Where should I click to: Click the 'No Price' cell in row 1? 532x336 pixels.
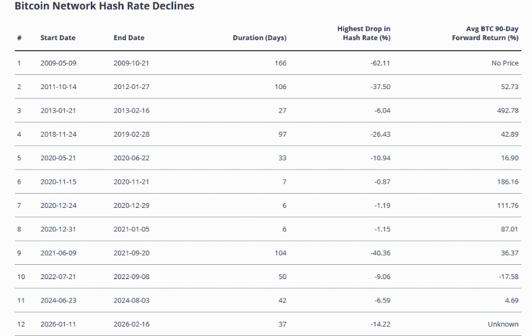click(x=505, y=63)
